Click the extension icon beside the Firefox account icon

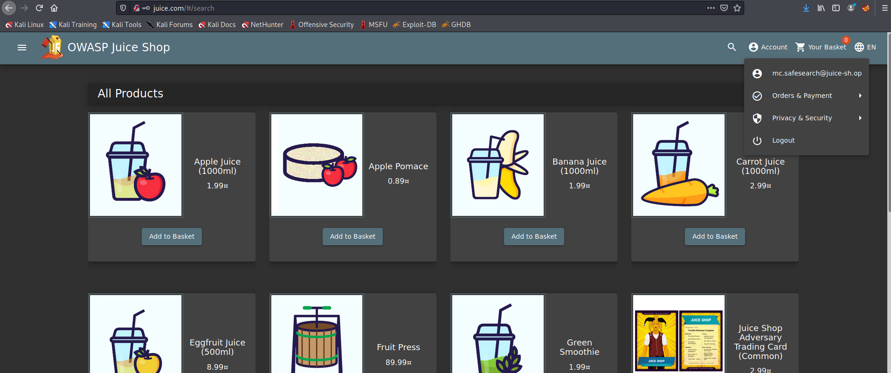(866, 8)
